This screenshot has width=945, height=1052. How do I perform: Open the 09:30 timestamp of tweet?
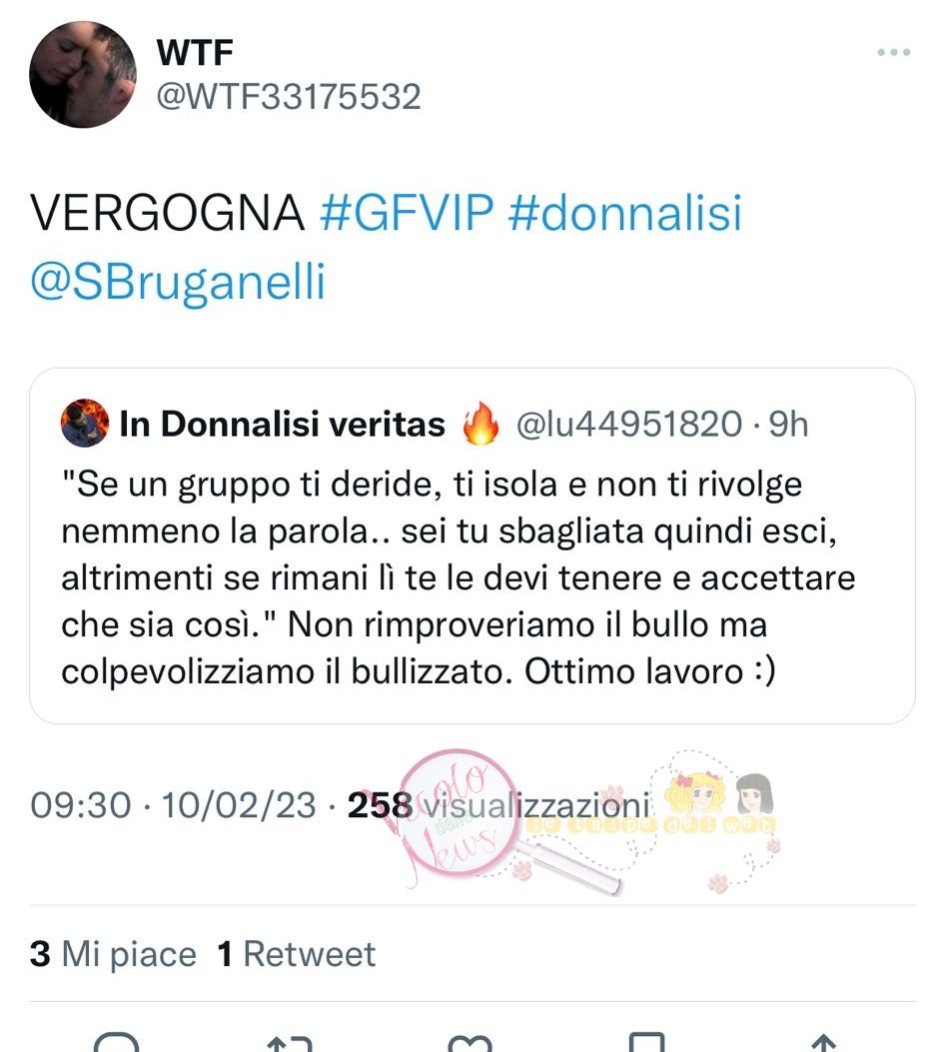[81, 805]
